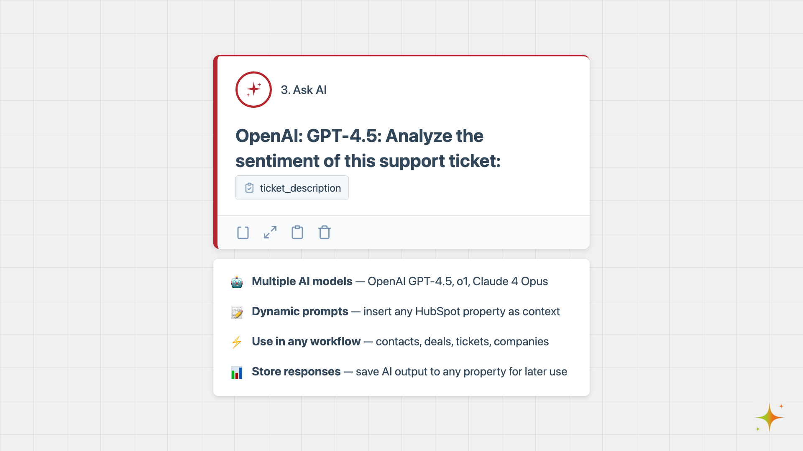Click the lightning bolt icon
Viewport: 803px width, 451px height.
237,342
